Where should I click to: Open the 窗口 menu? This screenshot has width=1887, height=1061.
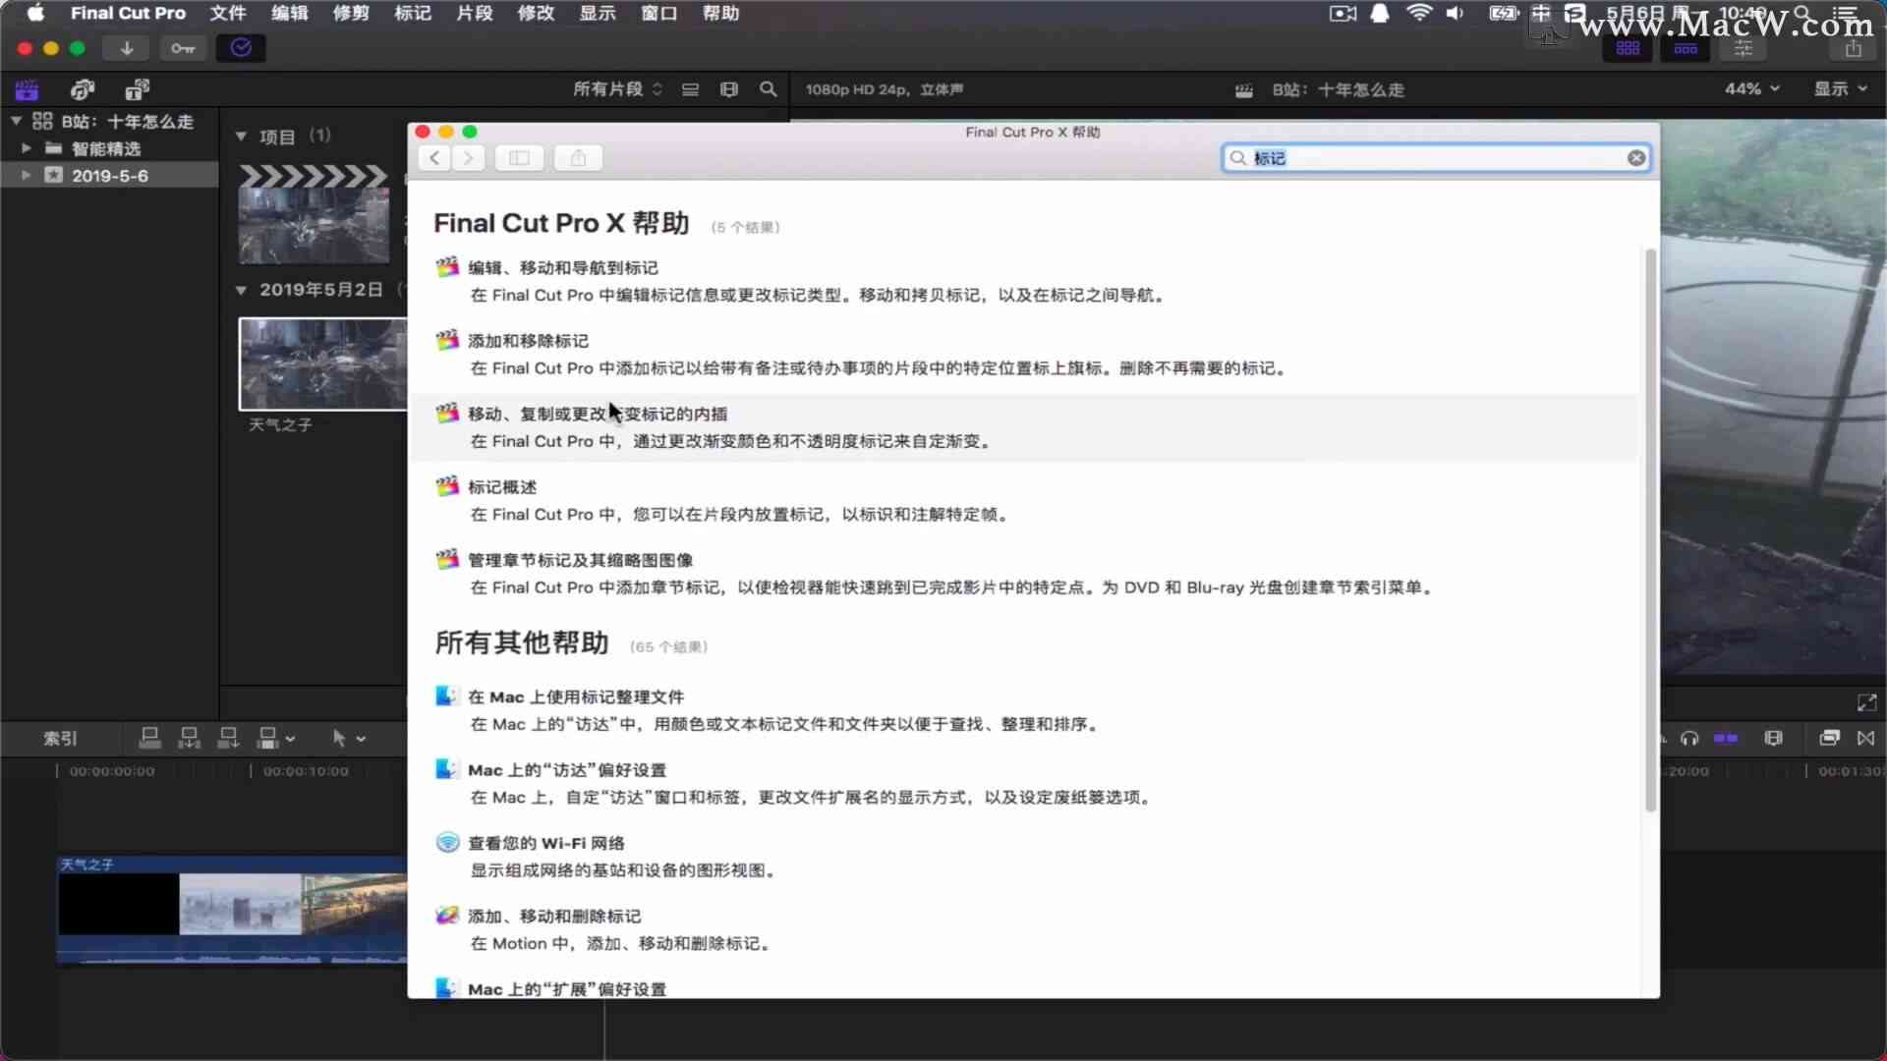pyautogui.click(x=659, y=13)
